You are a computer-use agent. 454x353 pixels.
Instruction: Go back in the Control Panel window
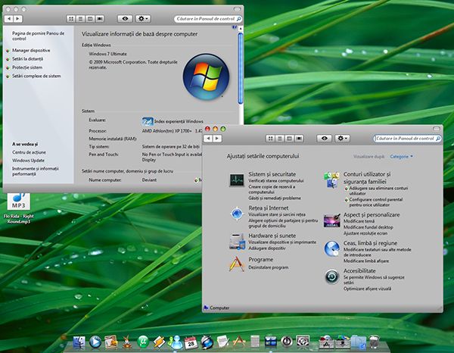(208, 139)
